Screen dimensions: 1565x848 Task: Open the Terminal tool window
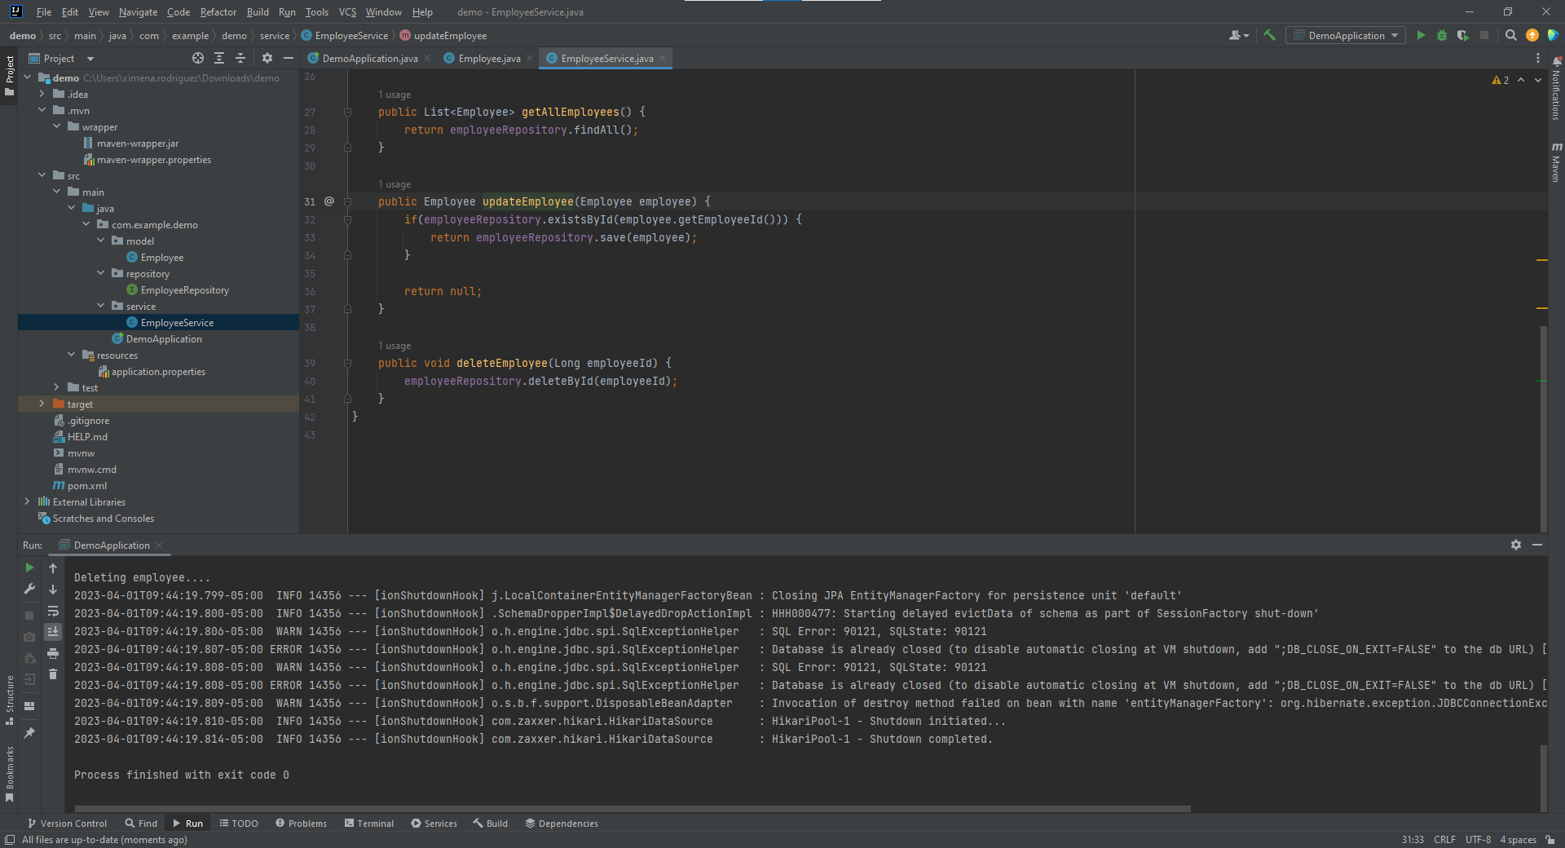(368, 824)
